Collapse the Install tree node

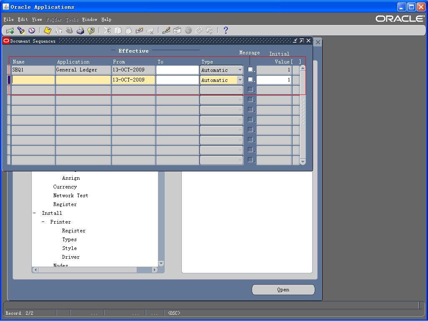tap(34, 213)
